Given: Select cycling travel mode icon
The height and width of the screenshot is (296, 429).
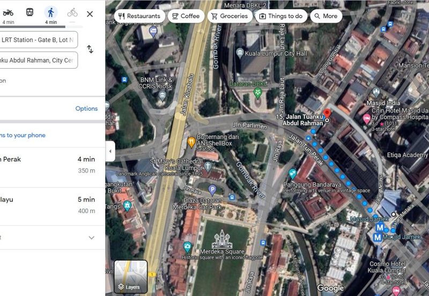Looking at the screenshot, I should (x=72, y=12).
